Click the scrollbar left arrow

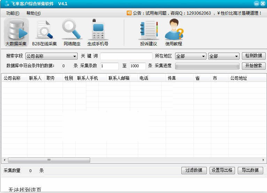(x=5, y=160)
